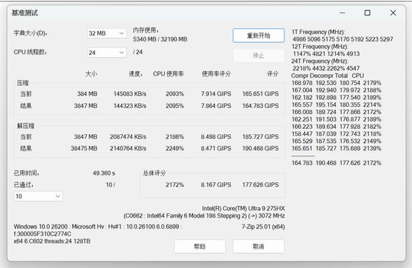Click the memory usage value 5340 MB / 32190 MB

pos(160,39)
